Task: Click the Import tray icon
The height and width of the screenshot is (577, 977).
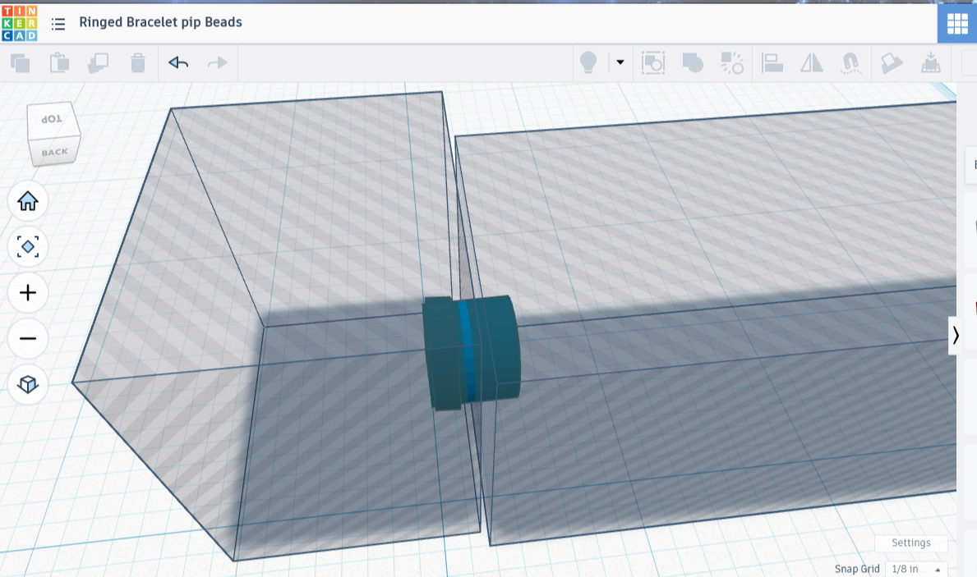Action: tap(931, 63)
